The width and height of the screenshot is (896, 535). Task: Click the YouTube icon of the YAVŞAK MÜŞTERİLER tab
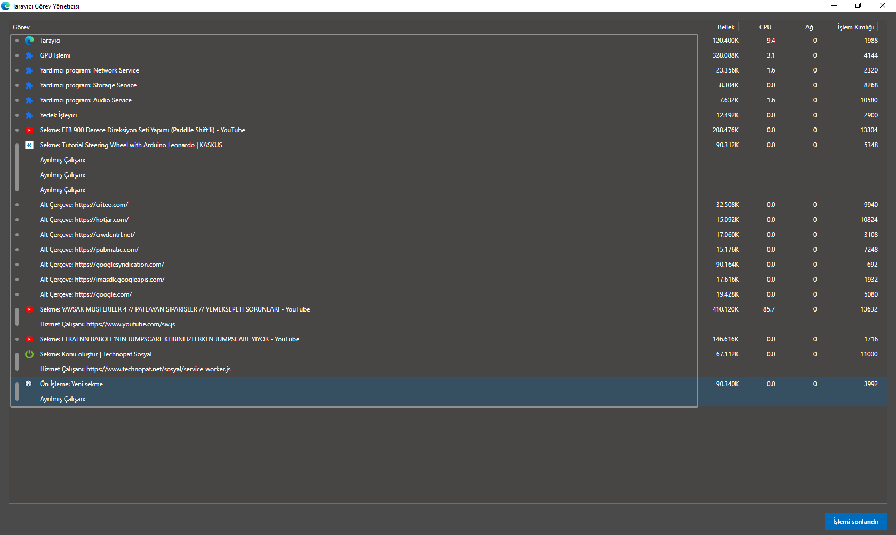tap(29, 309)
